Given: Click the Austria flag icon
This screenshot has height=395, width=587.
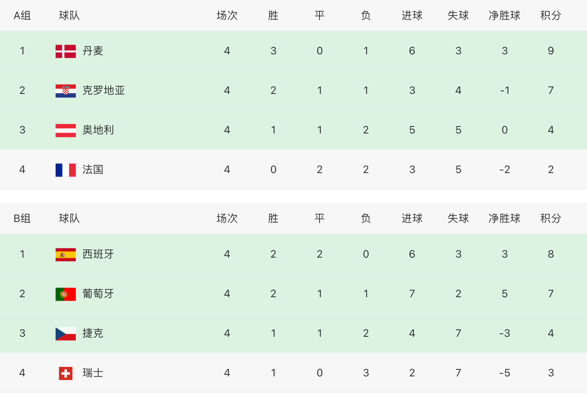Looking at the screenshot, I should 66,130.
